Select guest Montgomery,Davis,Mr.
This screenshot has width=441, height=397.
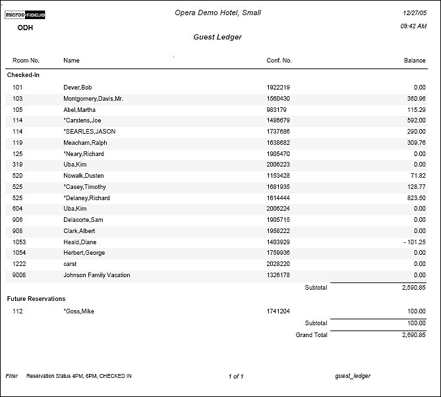click(93, 99)
